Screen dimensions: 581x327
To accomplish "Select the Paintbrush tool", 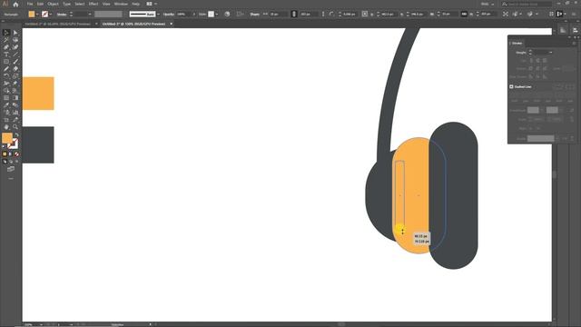I will [x=15, y=62].
